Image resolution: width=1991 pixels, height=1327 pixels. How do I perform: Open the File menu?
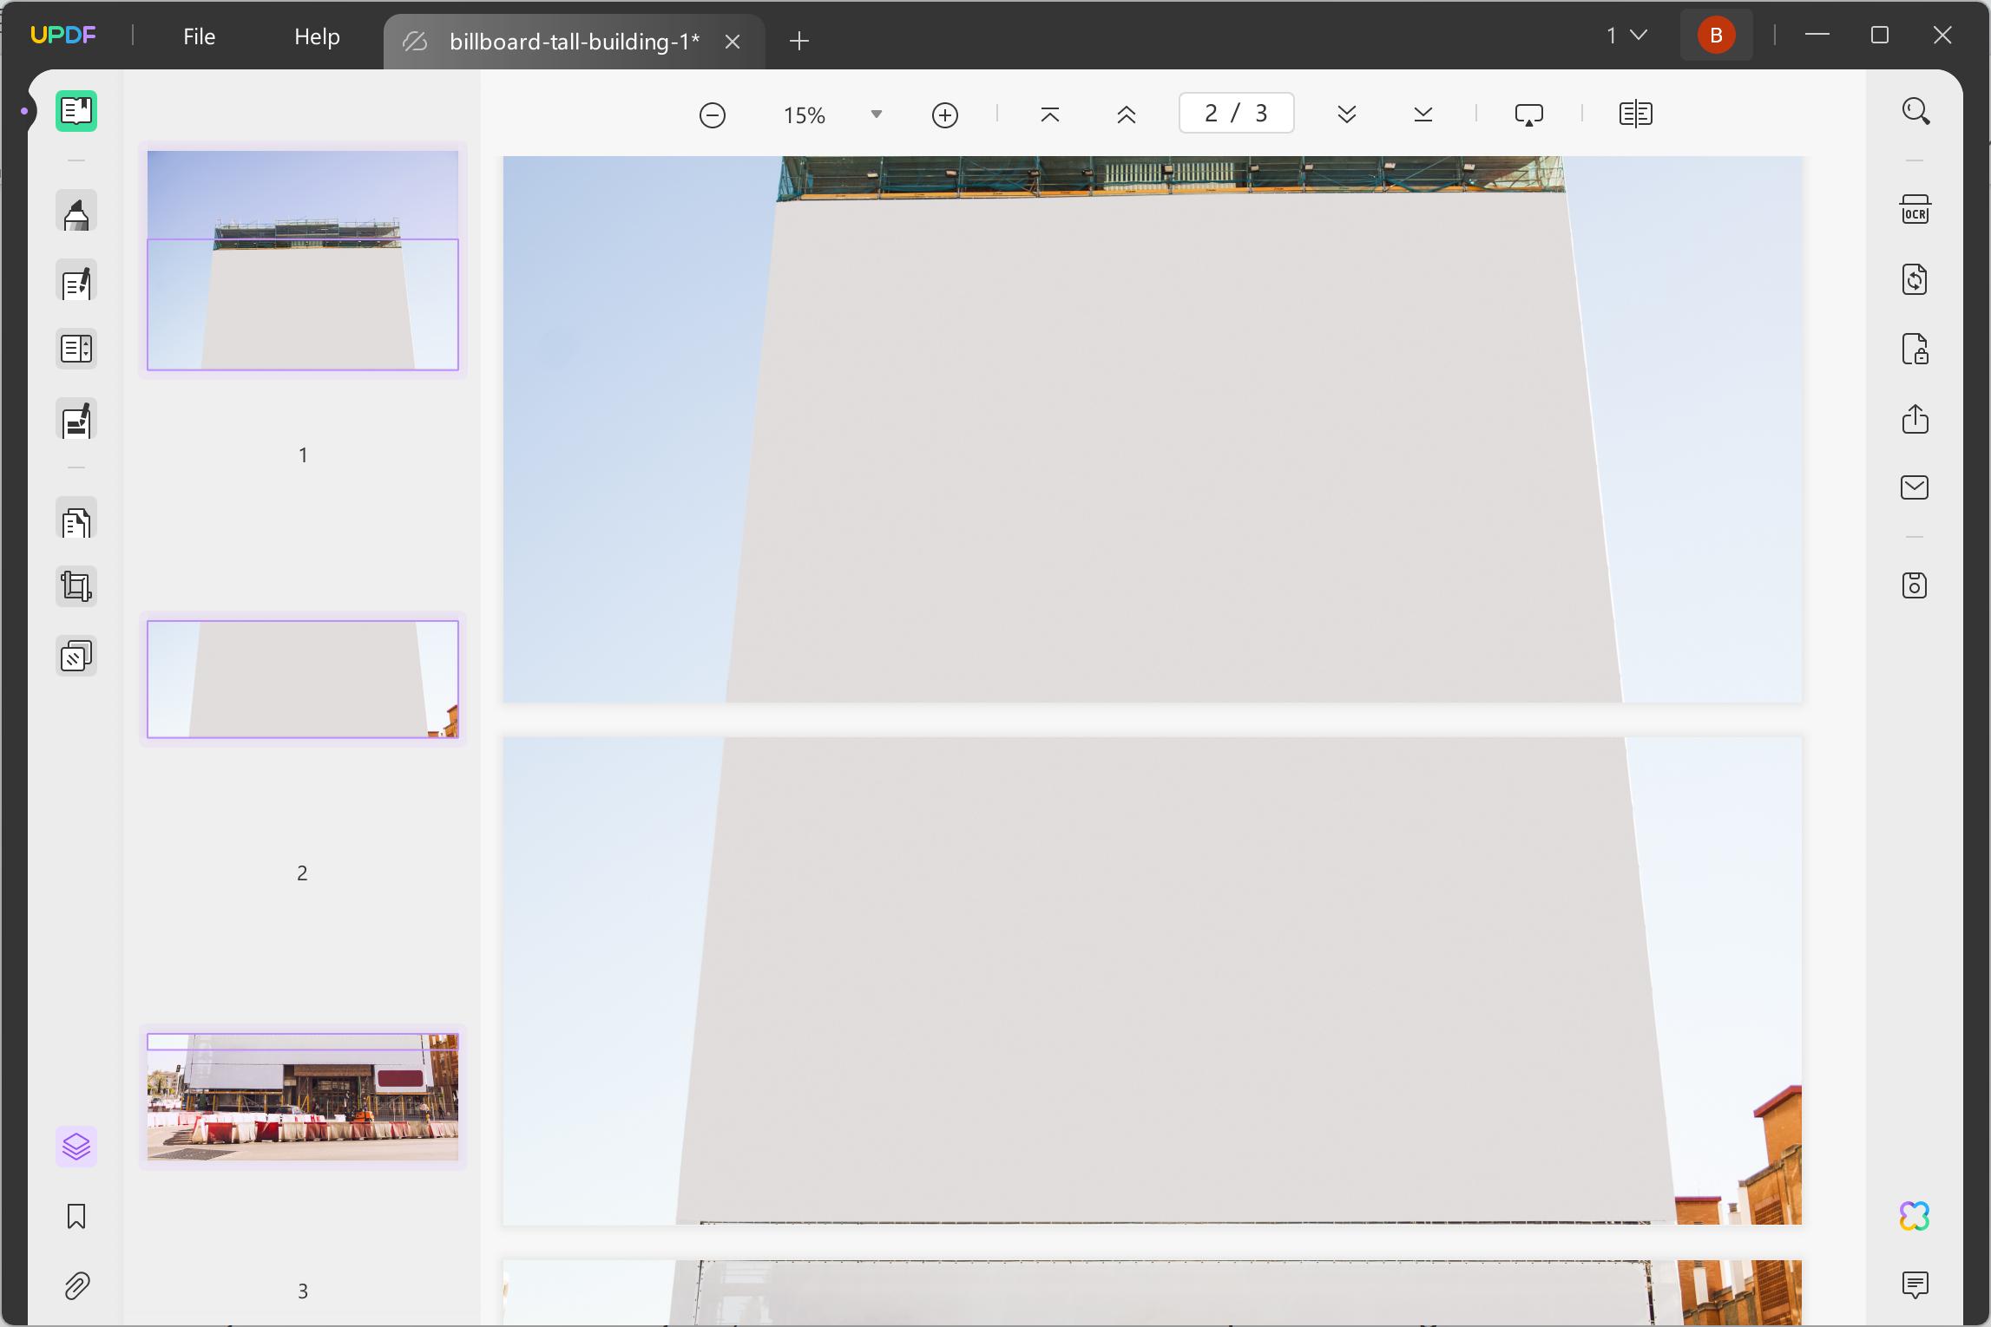pos(199,36)
